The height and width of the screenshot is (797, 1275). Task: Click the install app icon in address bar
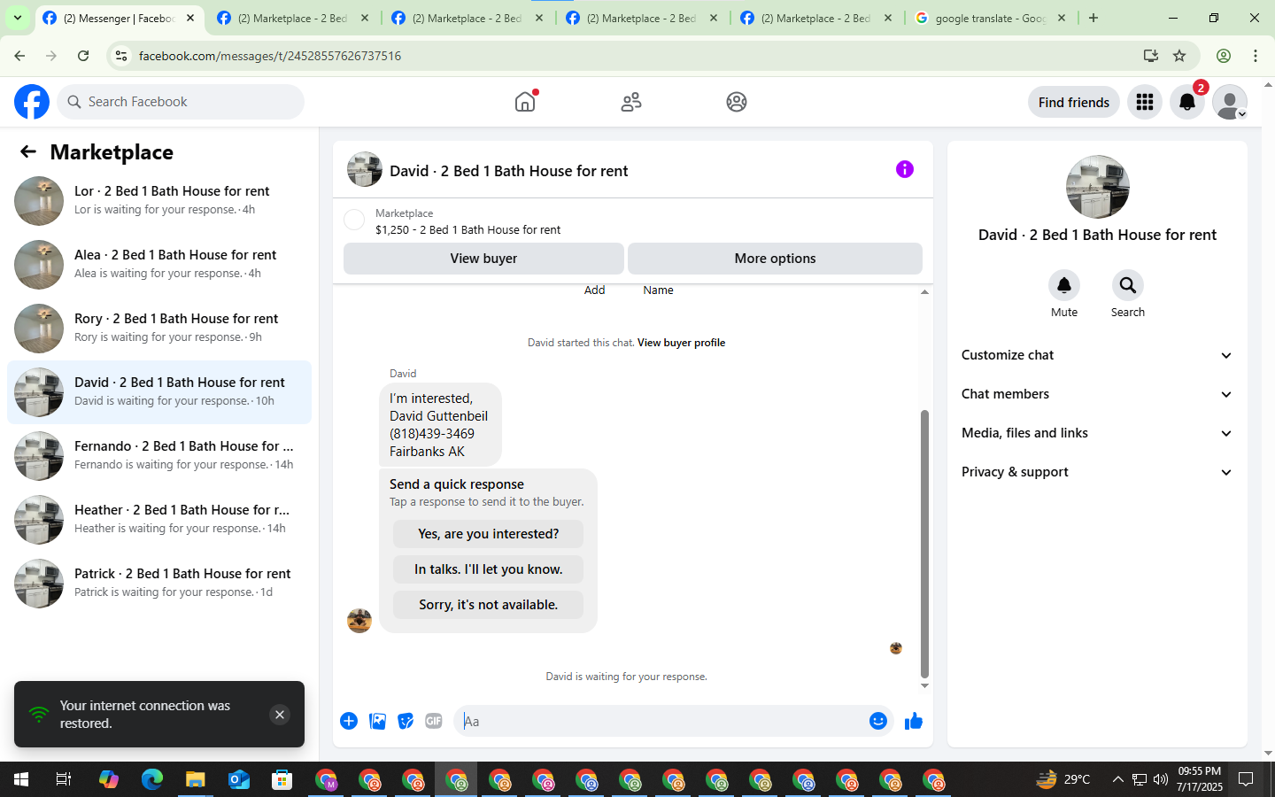tap(1151, 56)
